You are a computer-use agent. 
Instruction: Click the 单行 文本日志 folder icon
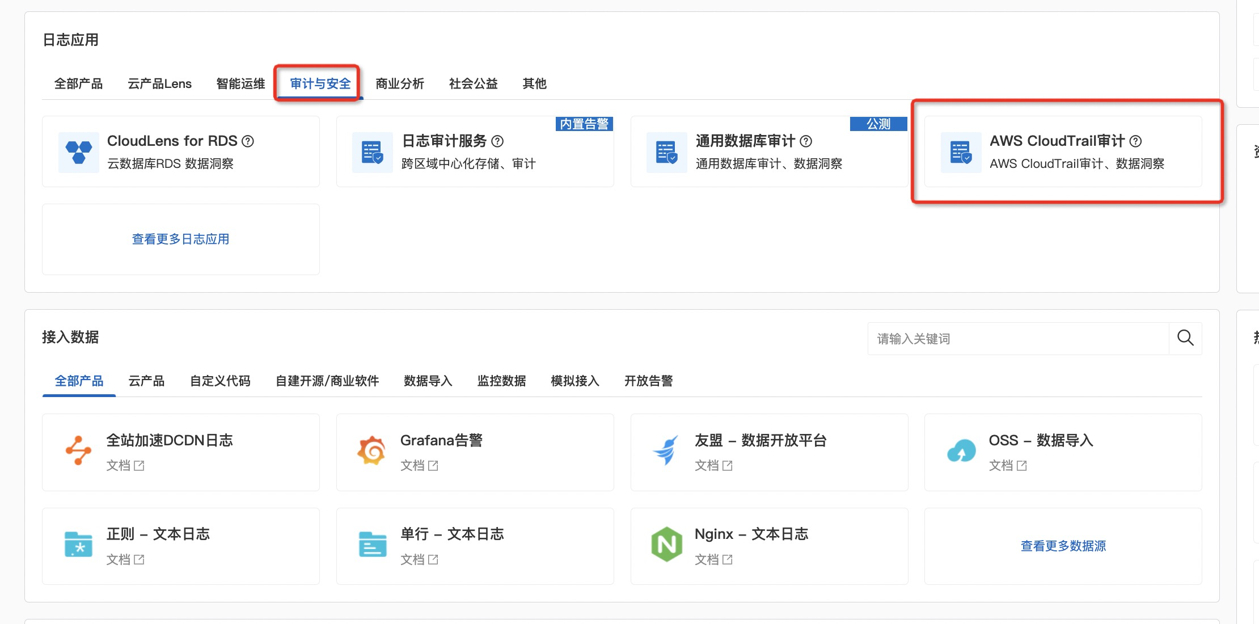(x=373, y=545)
